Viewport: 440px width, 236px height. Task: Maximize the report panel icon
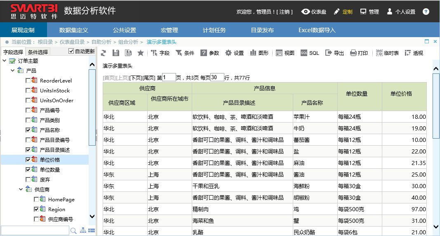pyautogui.click(x=427, y=42)
